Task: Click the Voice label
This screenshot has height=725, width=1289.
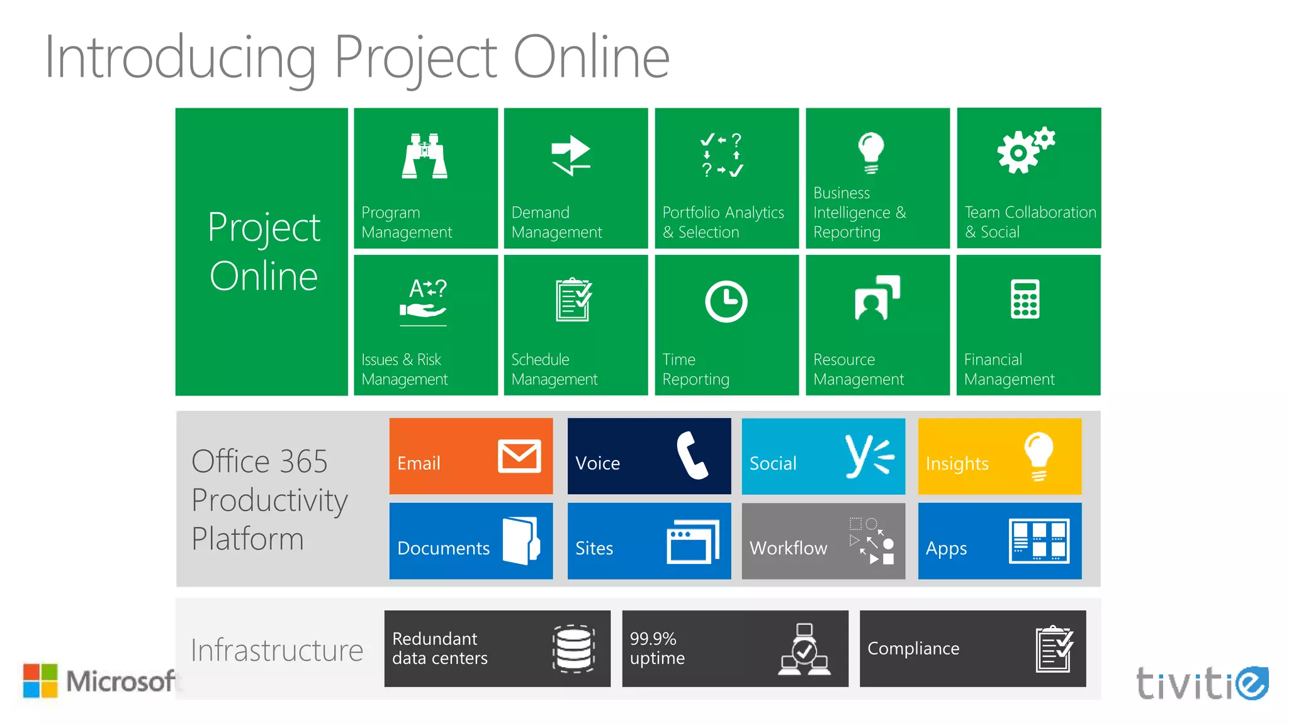Action: click(597, 463)
